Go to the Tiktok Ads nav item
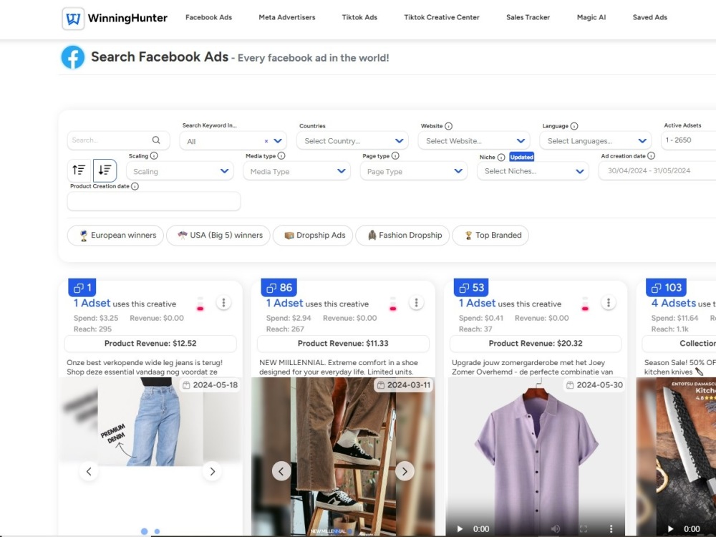The width and height of the screenshot is (716, 537). pyautogui.click(x=359, y=17)
